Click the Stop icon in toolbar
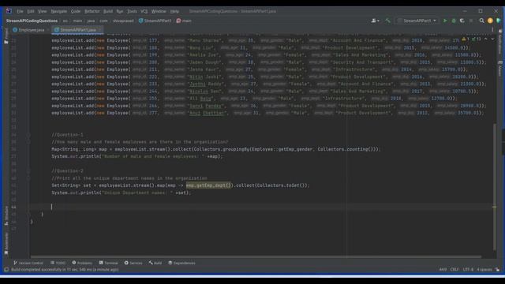This screenshot has width=505, height=284. tap(471, 21)
